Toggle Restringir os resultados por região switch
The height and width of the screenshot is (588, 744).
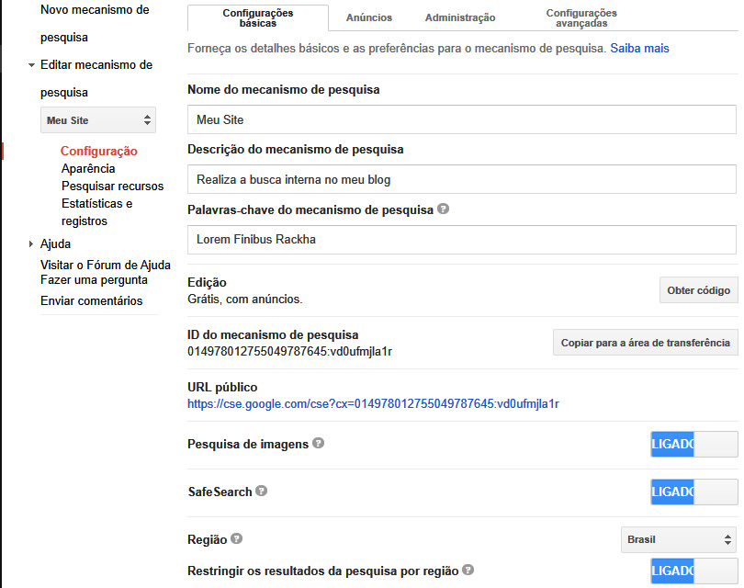click(x=694, y=571)
